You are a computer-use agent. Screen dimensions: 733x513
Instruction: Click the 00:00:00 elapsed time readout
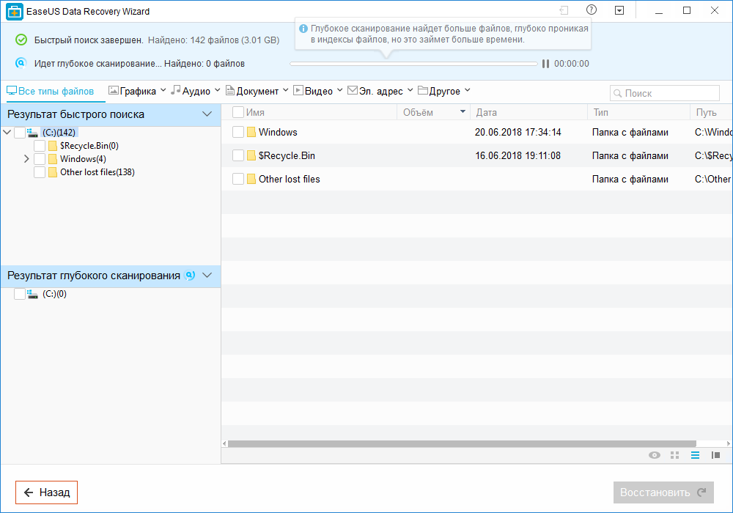pos(572,64)
